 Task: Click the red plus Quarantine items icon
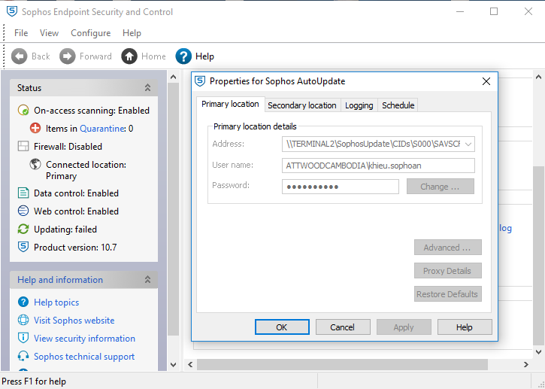coord(35,129)
